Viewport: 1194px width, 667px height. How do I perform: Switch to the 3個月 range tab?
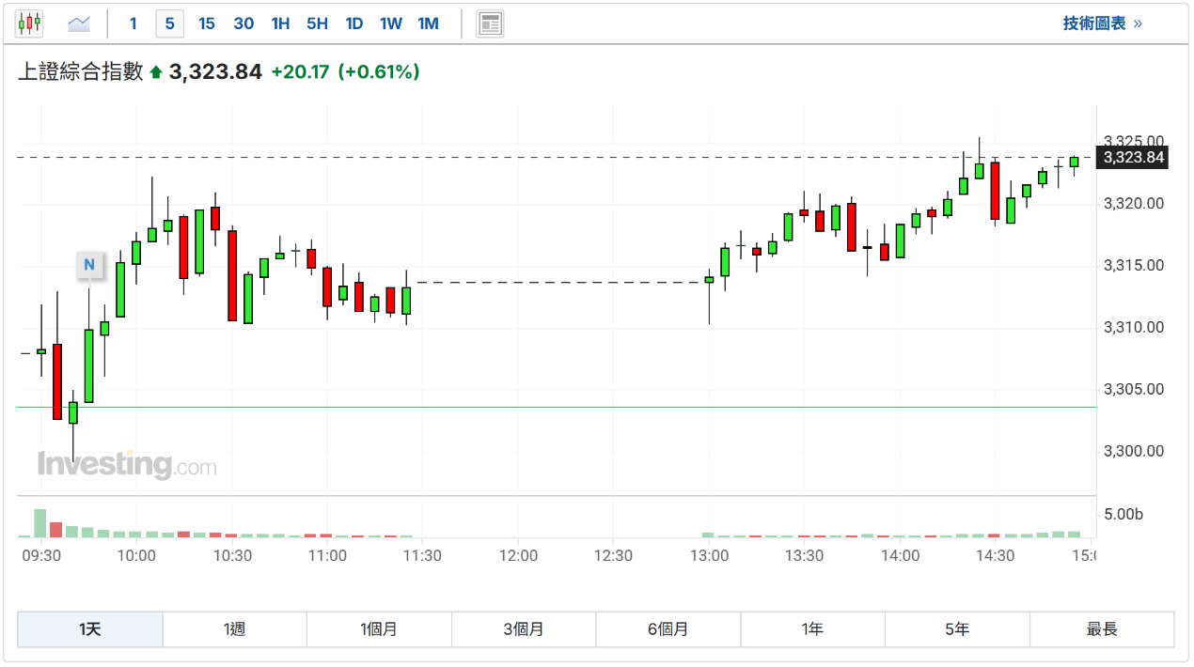click(x=524, y=629)
